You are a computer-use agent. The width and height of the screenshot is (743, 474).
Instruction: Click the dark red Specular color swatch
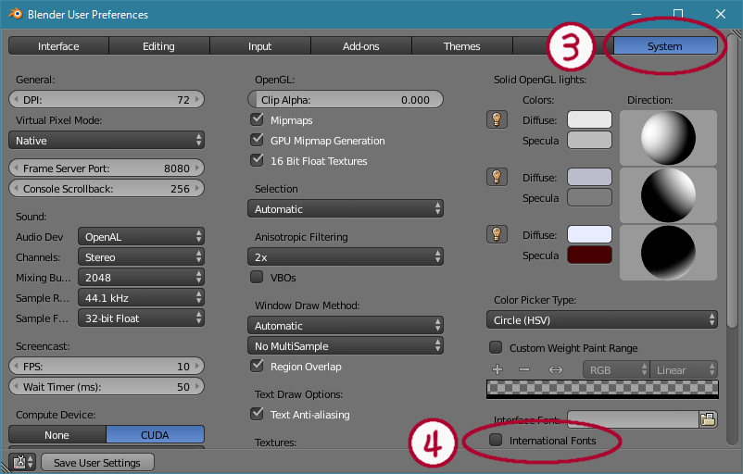(x=589, y=256)
